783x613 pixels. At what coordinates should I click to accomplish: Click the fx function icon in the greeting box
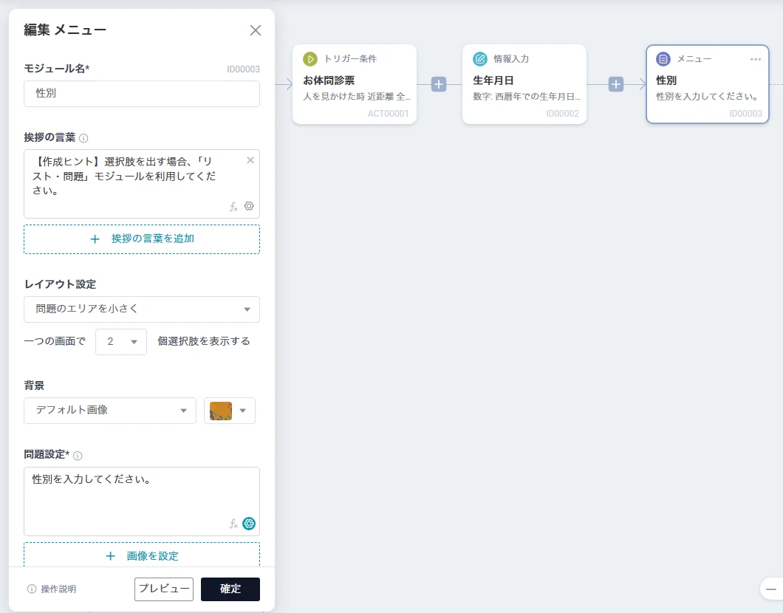coord(233,206)
